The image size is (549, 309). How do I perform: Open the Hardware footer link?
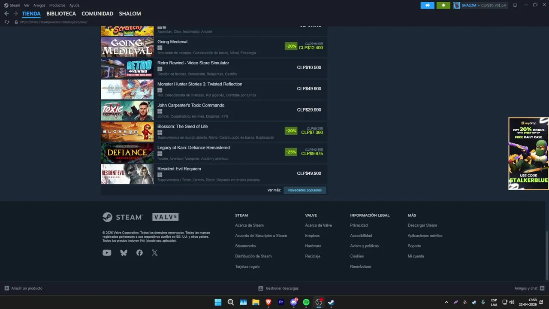(x=313, y=246)
